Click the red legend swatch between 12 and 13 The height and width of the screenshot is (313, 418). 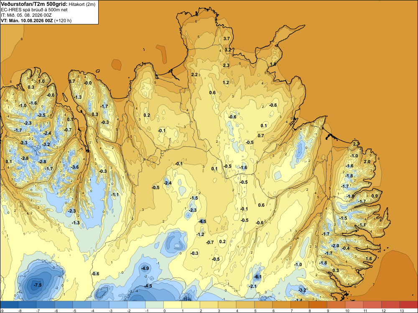pyautogui.click(x=390, y=305)
